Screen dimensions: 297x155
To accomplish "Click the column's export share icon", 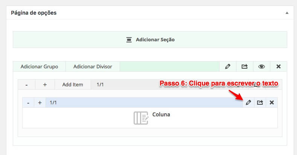I will coord(260,102).
